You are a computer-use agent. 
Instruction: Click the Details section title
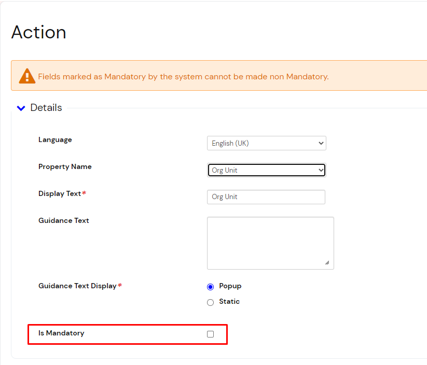46,108
